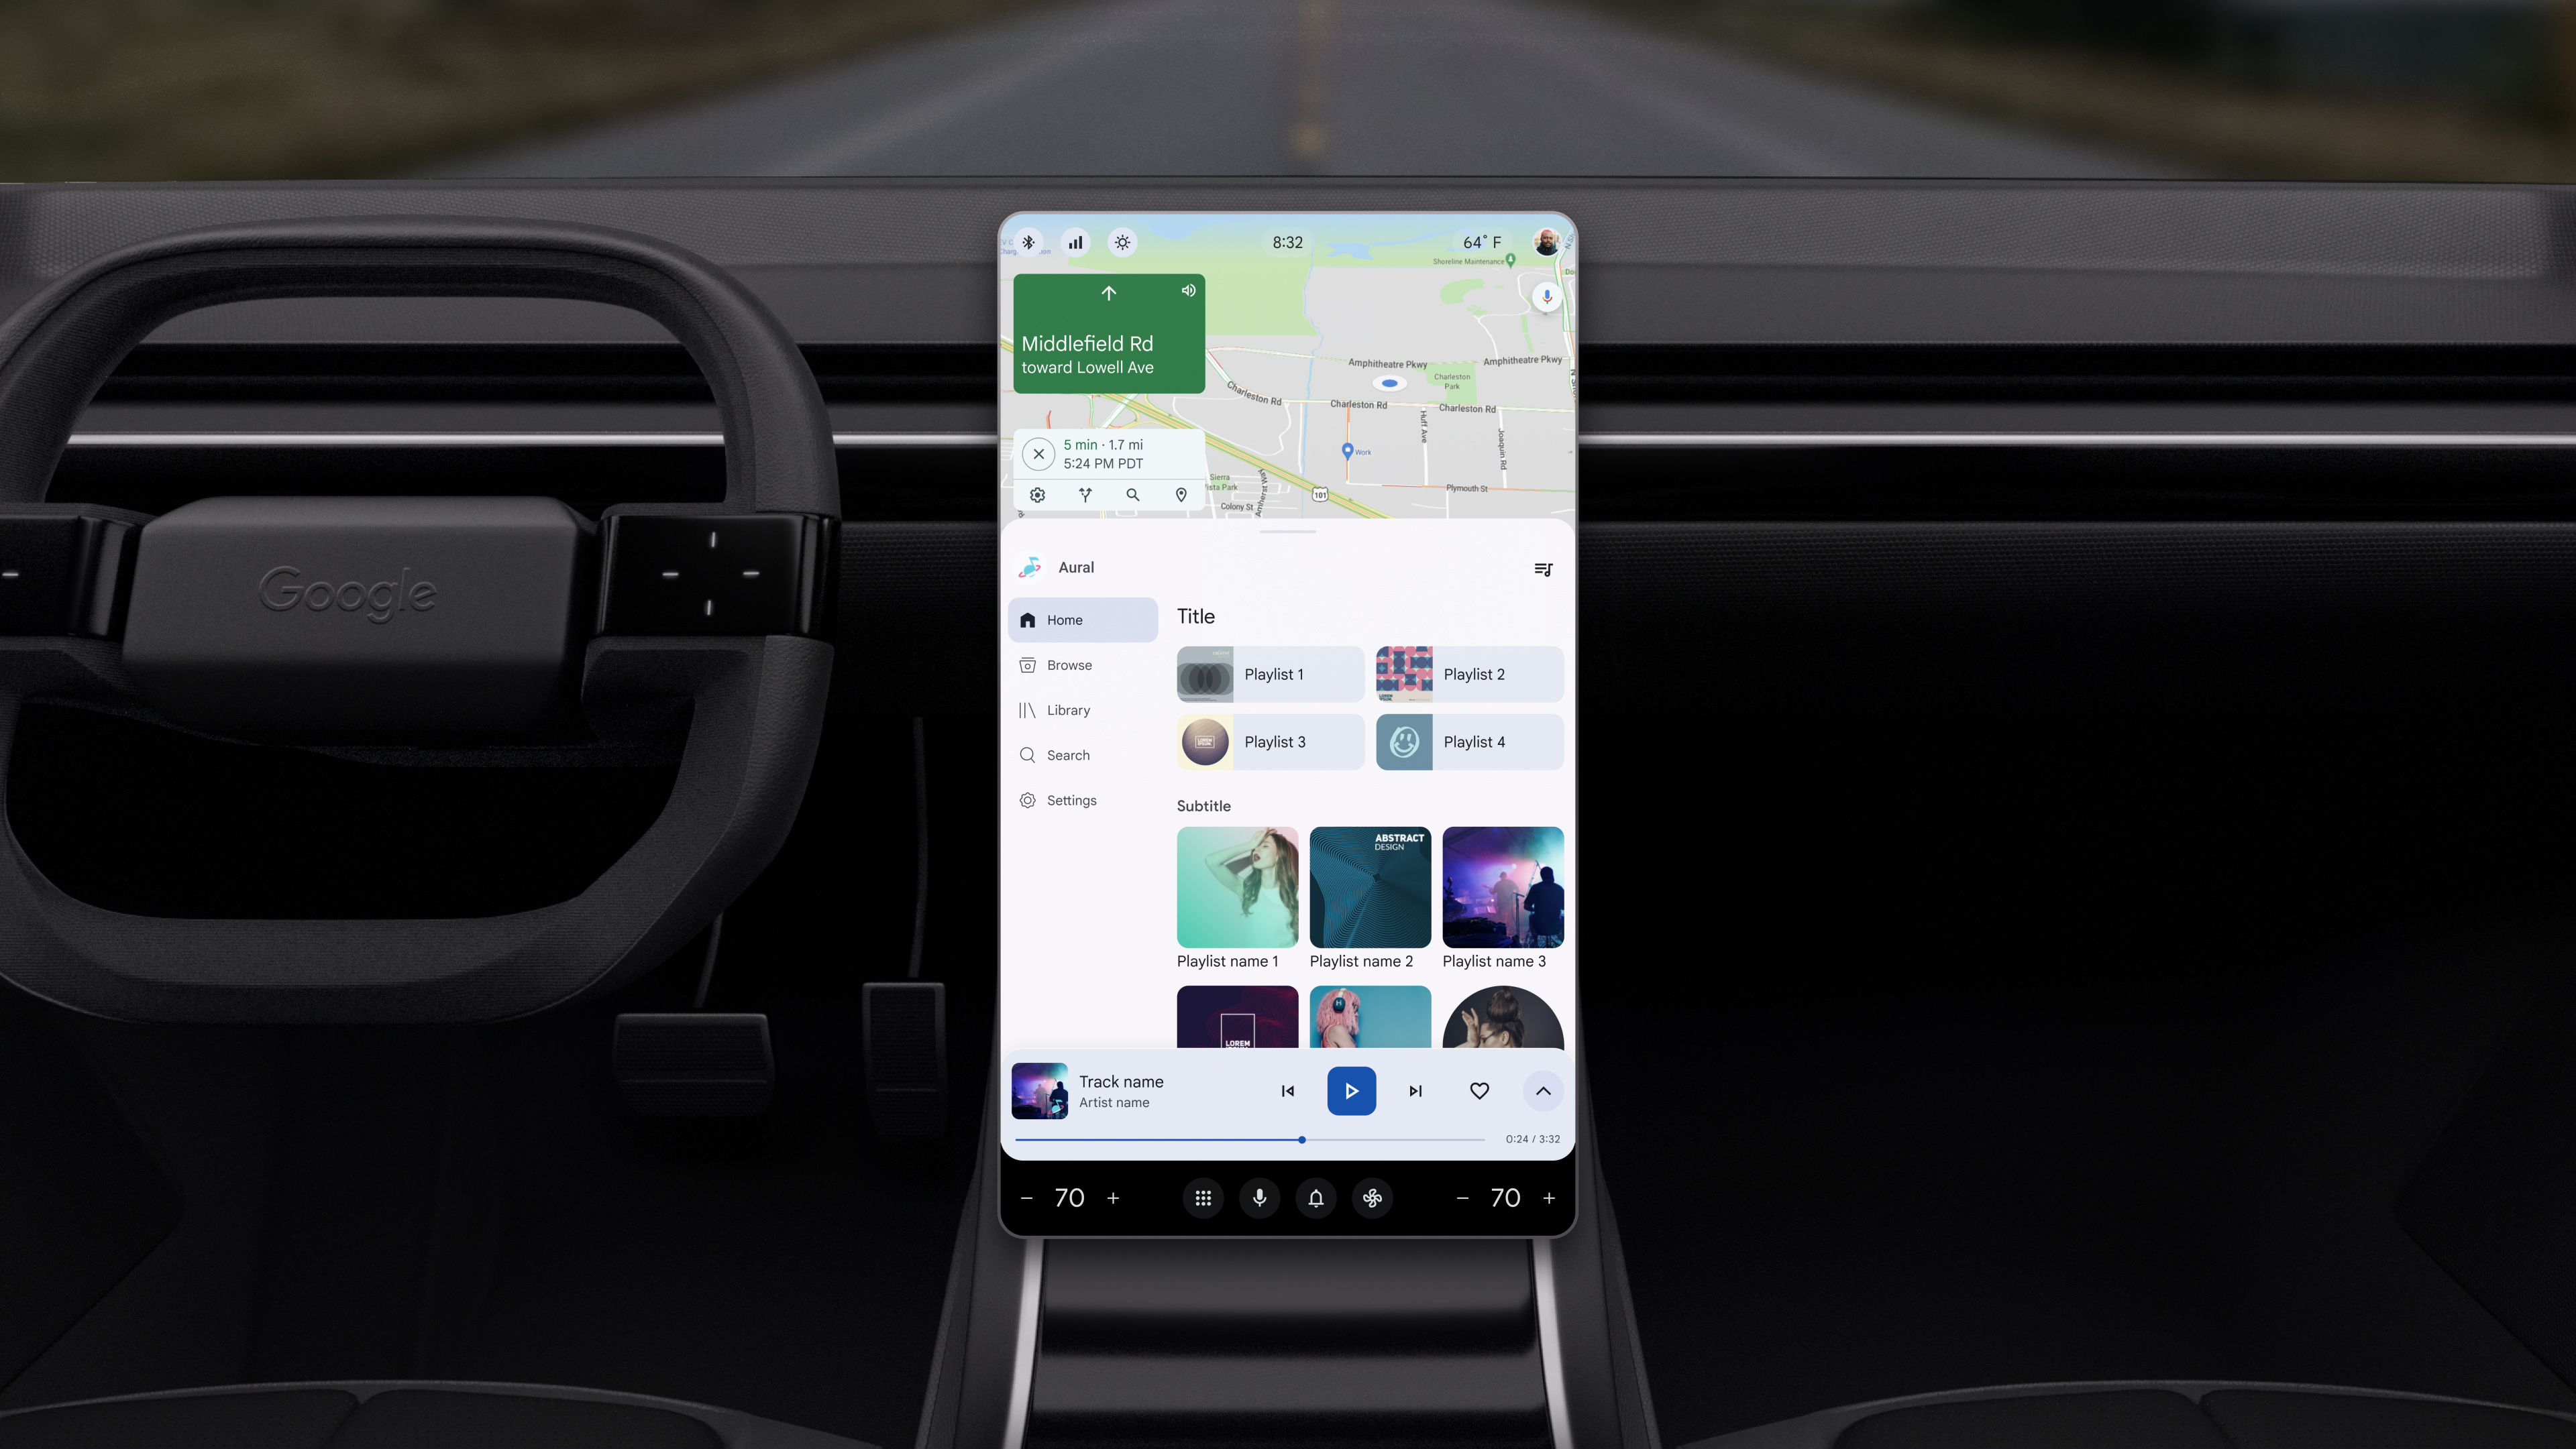The height and width of the screenshot is (1449, 2576).
Task: Tap the Bluetooth status icon in status bar
Action: coord(1028,242)
